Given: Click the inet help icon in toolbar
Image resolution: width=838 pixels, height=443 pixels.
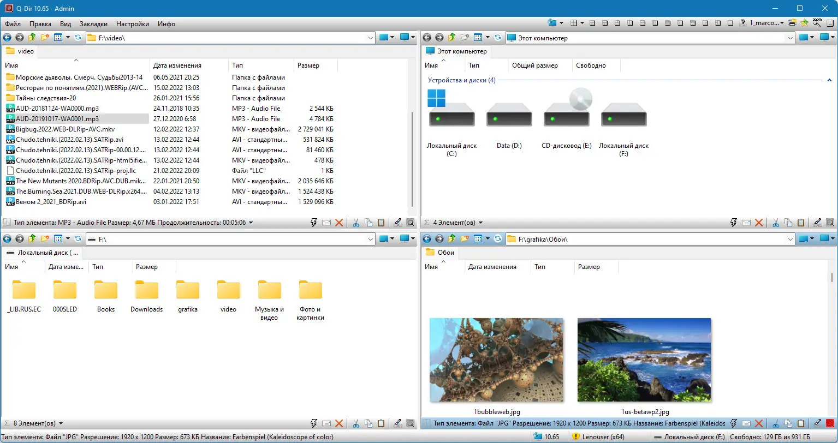Looking at the screenshot, I should pos(744,23).
